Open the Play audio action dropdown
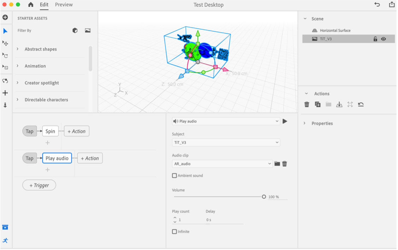The height and width of the screenshot is (250, 398). pyautogui.click(x=226, y=121)
